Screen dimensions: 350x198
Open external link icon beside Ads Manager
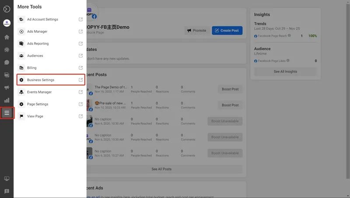click(x=80, y=31)
